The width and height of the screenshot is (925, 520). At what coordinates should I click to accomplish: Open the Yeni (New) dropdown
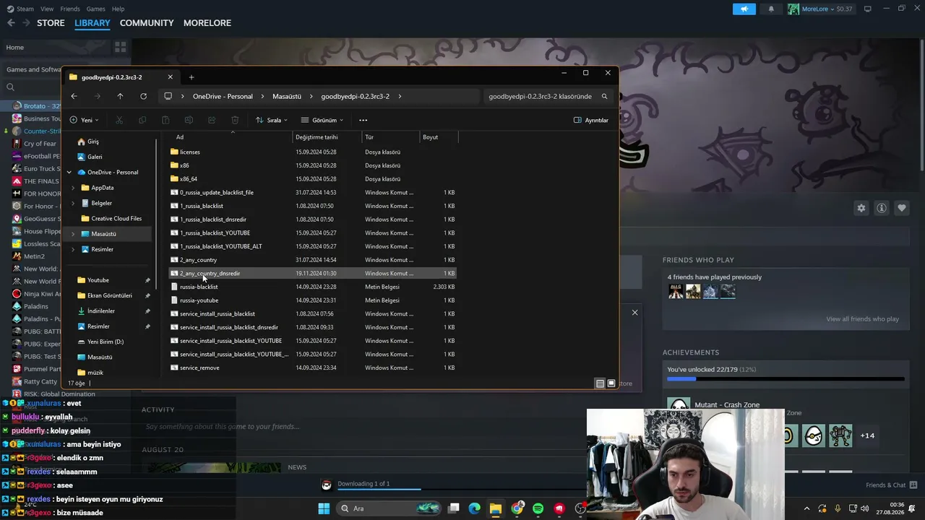(x=85, y=120)
